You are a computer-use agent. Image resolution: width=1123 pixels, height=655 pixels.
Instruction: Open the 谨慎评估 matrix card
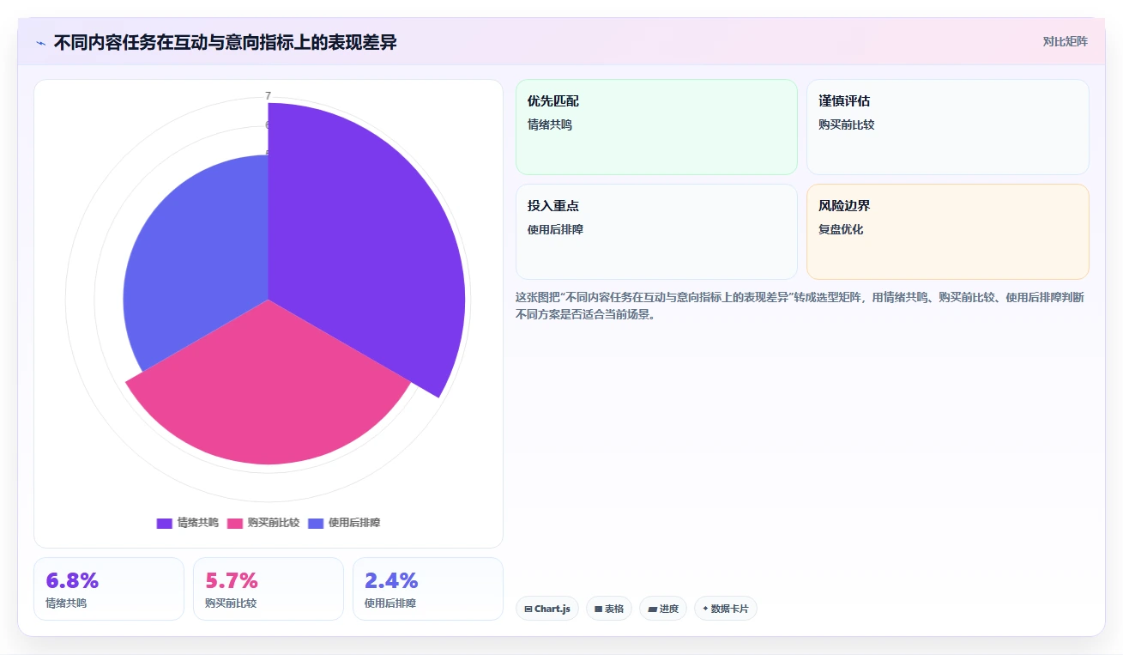(948, 127)
